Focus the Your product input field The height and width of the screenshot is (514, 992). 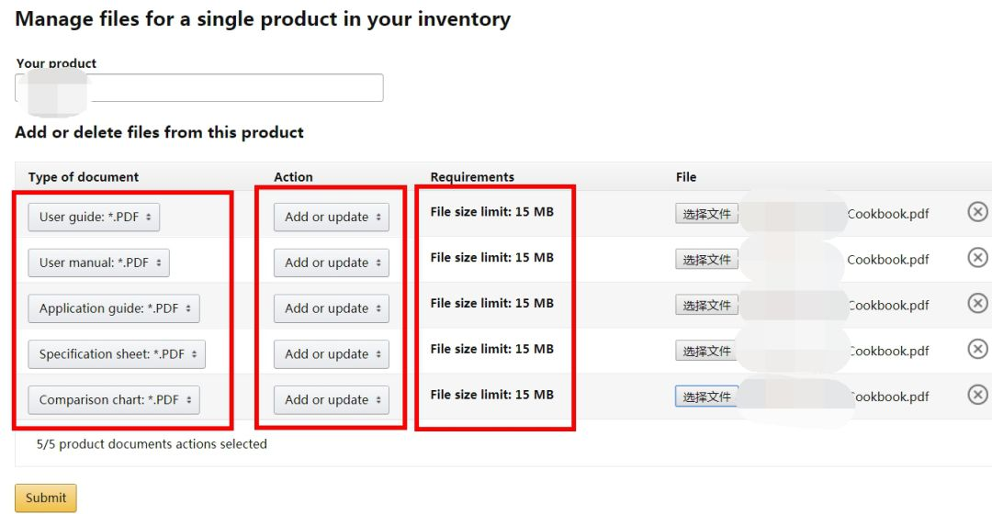199,88
